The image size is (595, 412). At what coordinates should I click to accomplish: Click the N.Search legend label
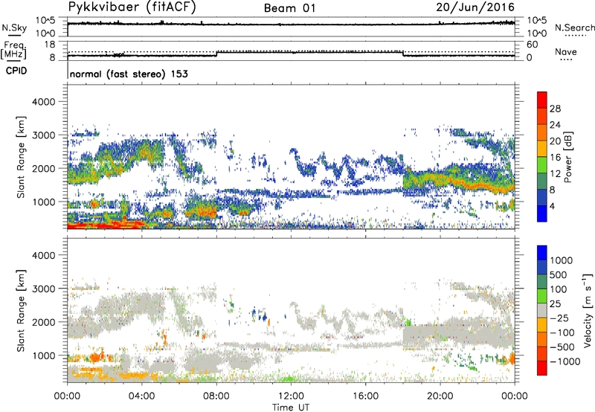coord(574,28)
